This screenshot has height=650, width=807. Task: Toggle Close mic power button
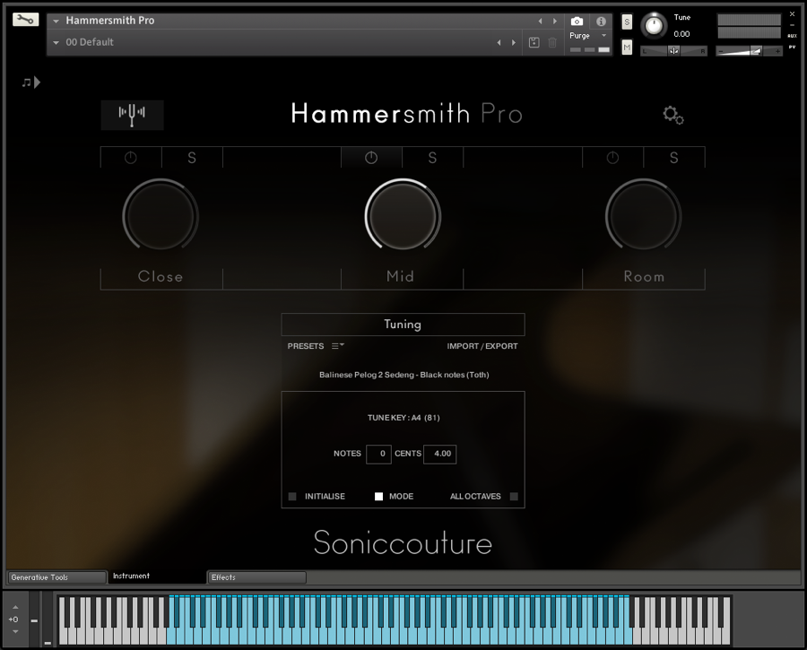[x=131, y=158]
